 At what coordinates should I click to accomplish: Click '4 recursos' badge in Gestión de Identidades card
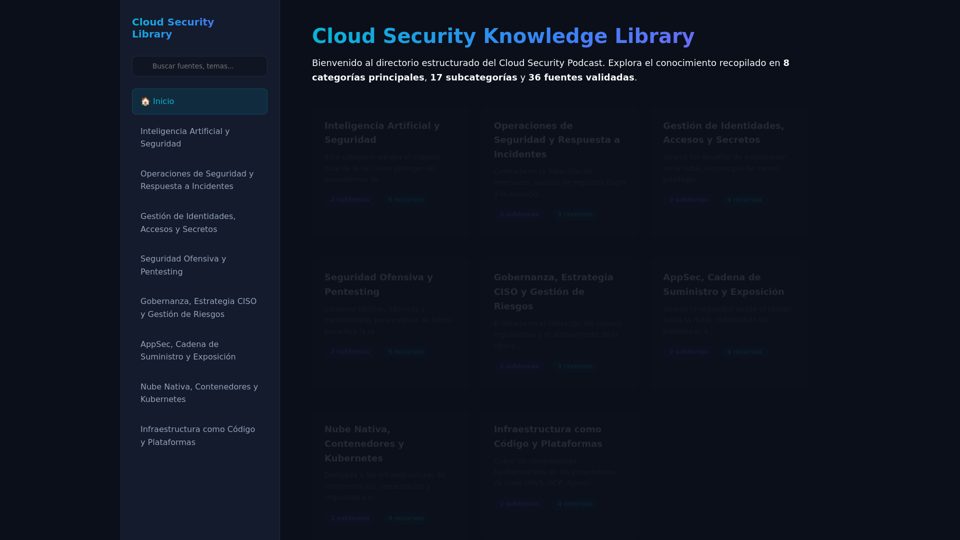(x=744, y=200)
